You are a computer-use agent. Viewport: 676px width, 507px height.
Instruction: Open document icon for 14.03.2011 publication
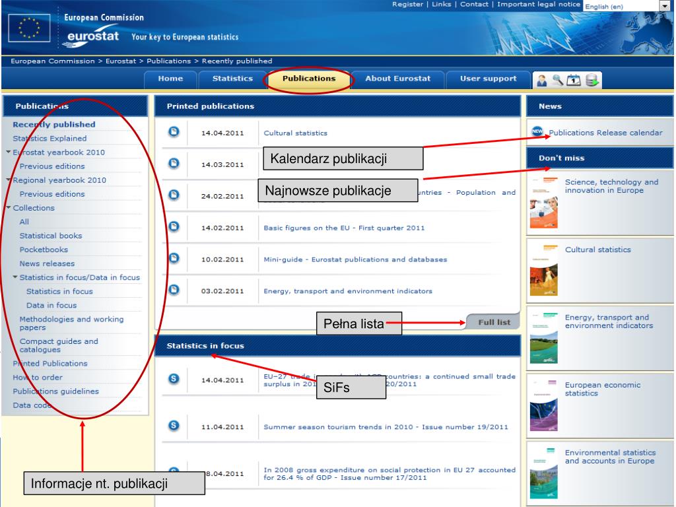tap(174, 163)
